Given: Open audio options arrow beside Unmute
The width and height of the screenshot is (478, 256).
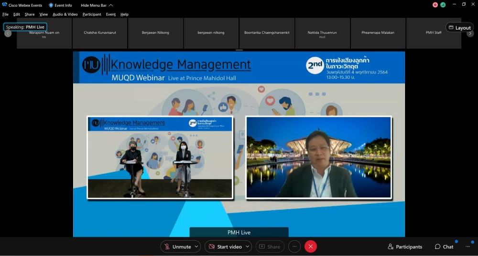Looking at the screenshot, I should [x=196, y=246].
